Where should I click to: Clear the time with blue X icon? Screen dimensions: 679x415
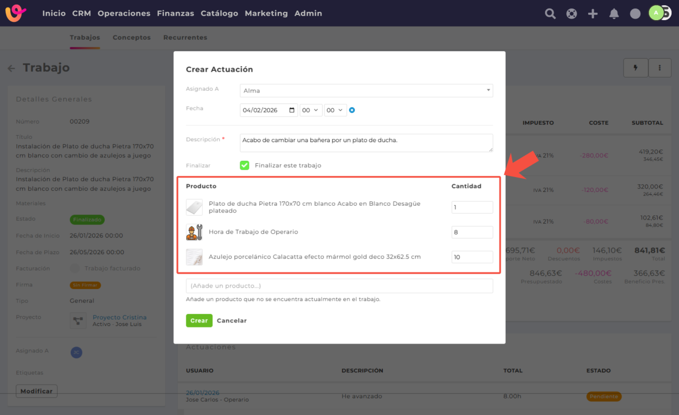click(352, 110)
